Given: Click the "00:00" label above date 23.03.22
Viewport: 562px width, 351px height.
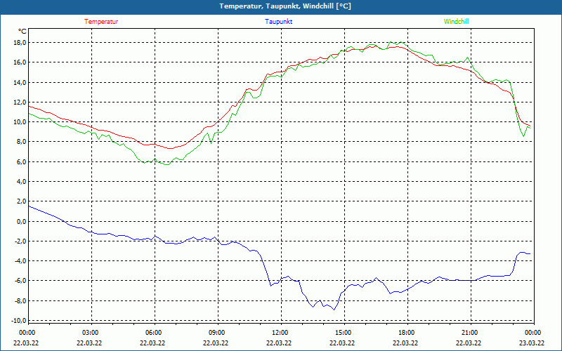Looking at the screenshot, I should click(x=532, y=333).
